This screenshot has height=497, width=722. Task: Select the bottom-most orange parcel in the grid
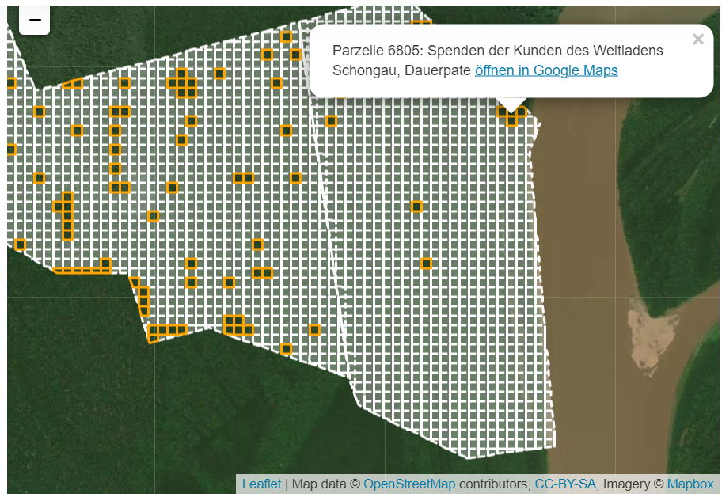coord(286,348)
